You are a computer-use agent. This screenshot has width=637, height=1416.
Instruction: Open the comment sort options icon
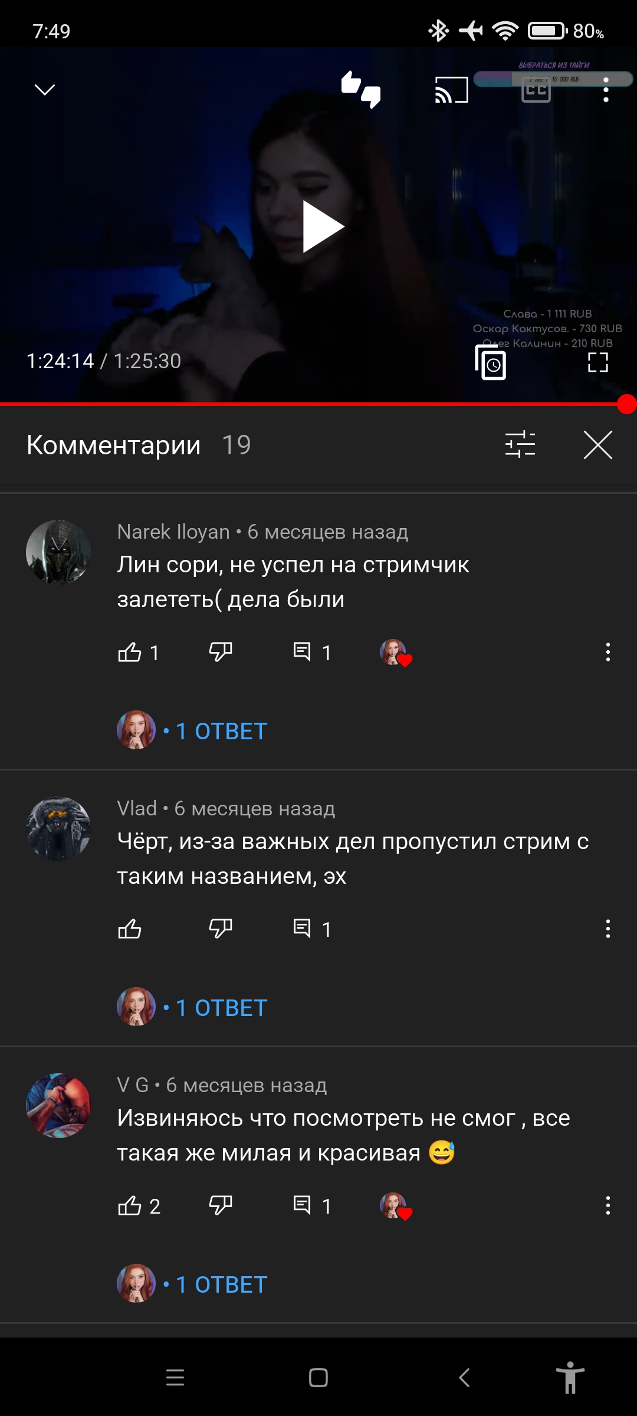[x=520, y=445]
